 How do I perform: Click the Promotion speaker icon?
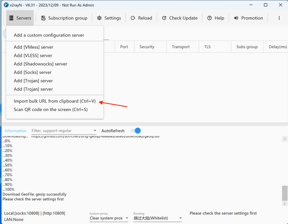point(236,18)
